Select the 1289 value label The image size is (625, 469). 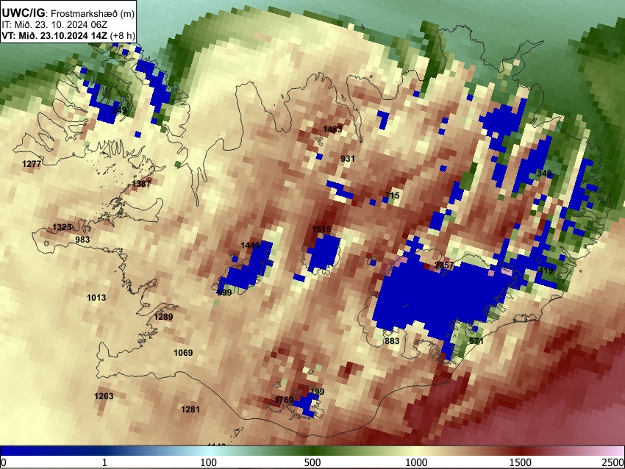pyautogui.click(x=163, y=317)
